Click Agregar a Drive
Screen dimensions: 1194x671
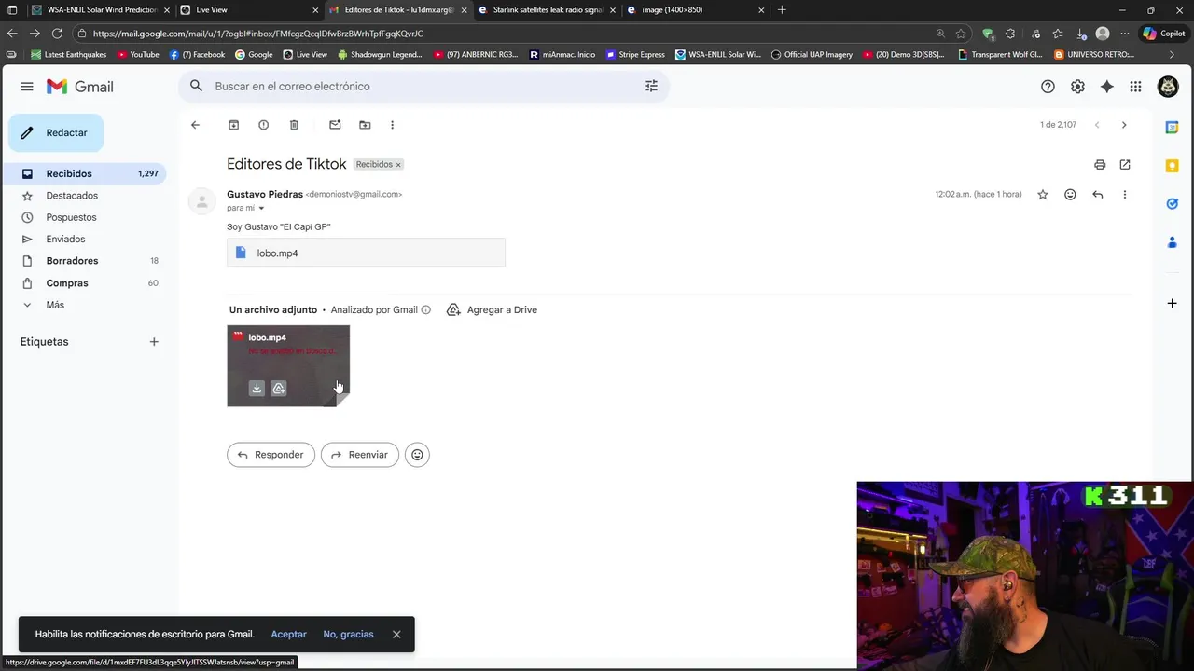tap(492, 310)
